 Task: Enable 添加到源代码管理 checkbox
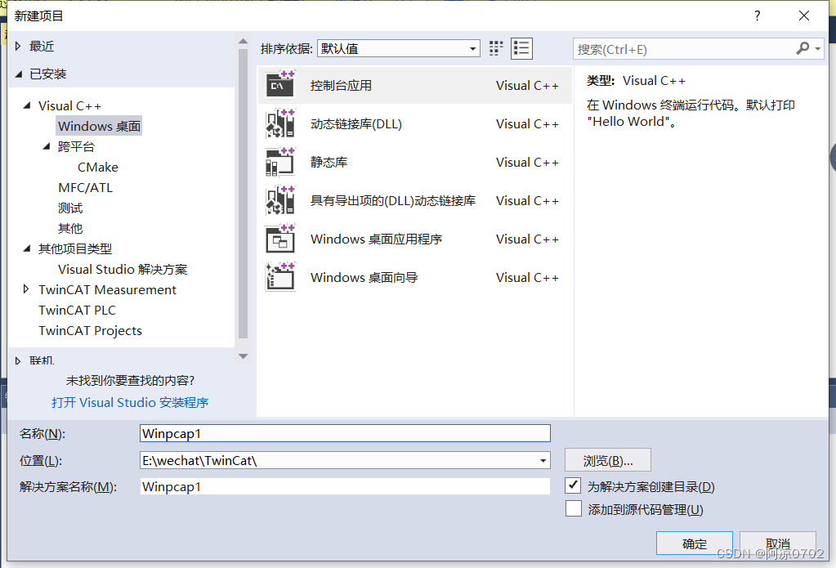click(573, 509)
